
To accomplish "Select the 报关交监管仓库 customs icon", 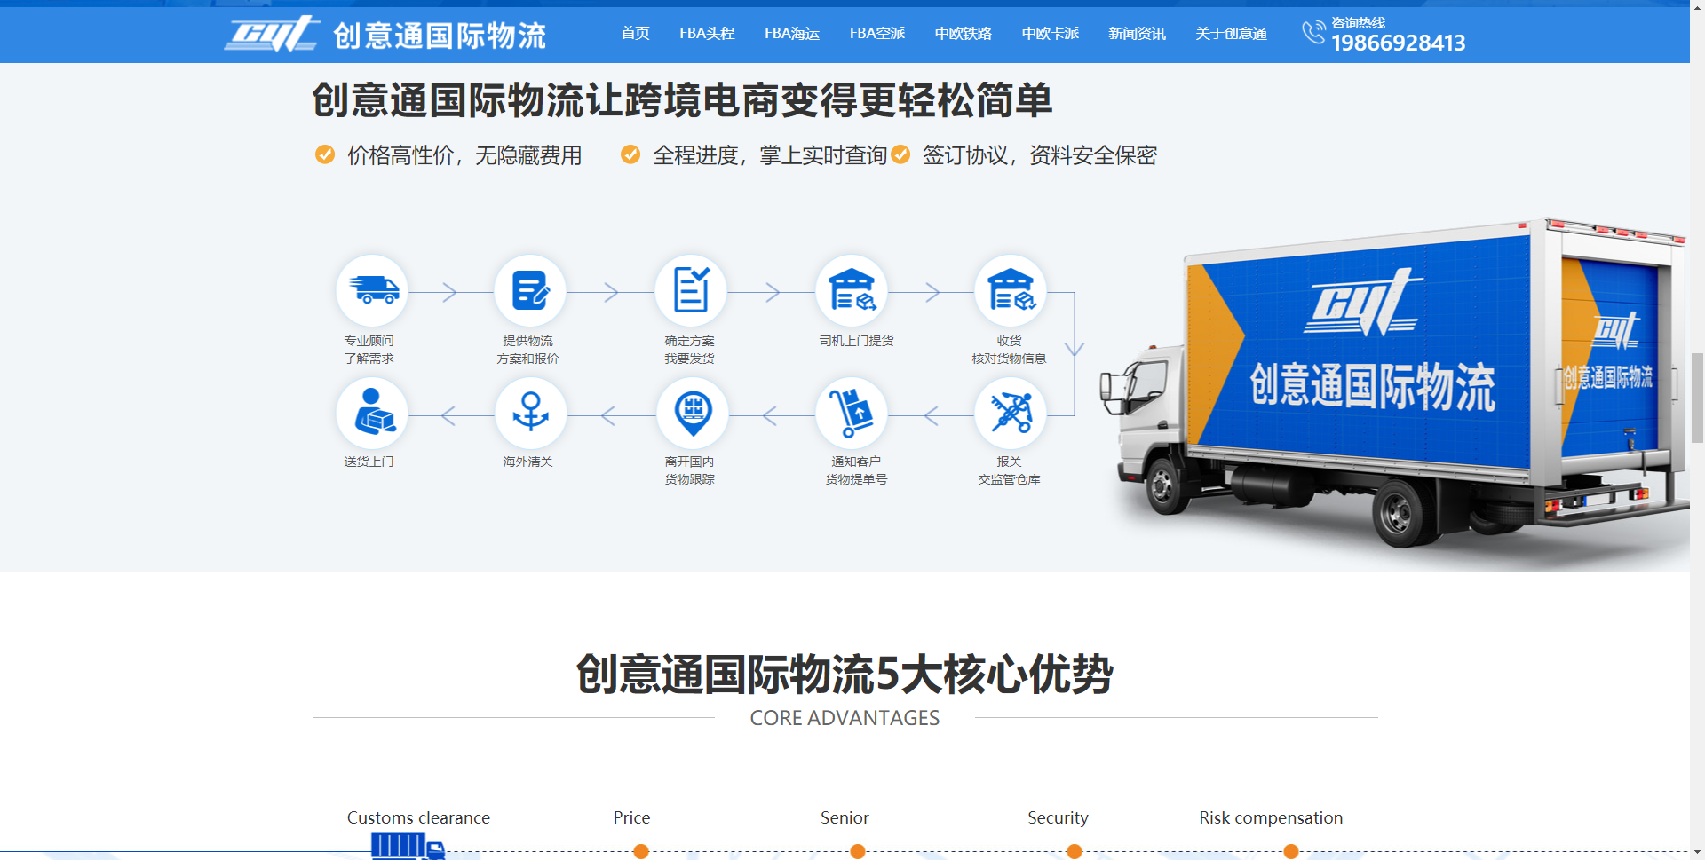I will tap(1011, 413).
